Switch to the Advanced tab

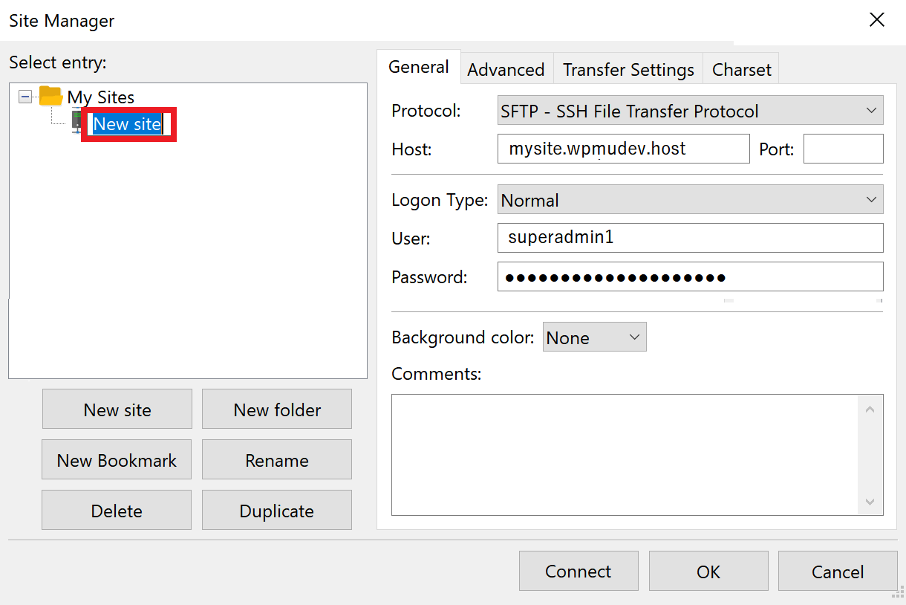(x=506, y=70)
